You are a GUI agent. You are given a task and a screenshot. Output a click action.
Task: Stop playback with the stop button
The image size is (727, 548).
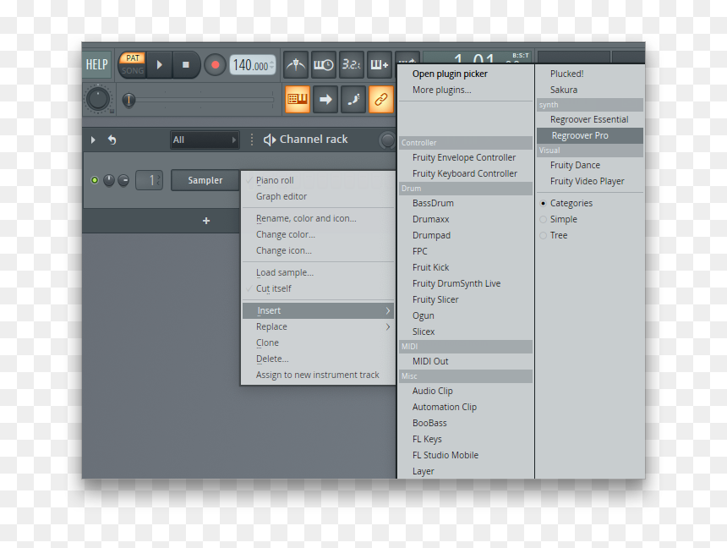[185, 65]
